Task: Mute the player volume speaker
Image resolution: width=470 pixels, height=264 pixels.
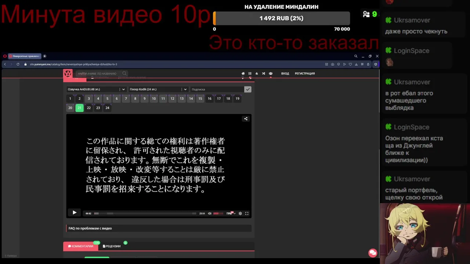Action: pos(210,213)
